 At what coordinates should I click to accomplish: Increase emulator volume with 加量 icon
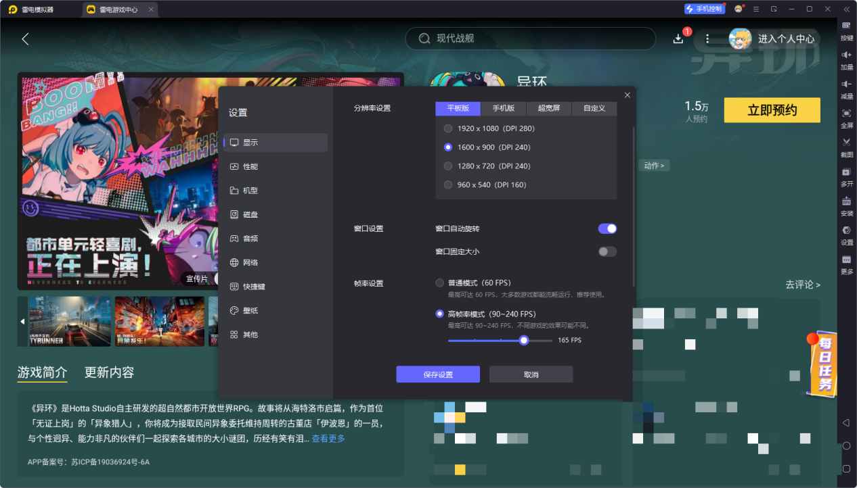[846, 61]
